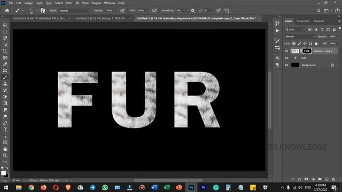Image resolution: width=342 pixels, height=192 pixels.
Task: Click the foreground color swatch
Action: click(3, 173)
